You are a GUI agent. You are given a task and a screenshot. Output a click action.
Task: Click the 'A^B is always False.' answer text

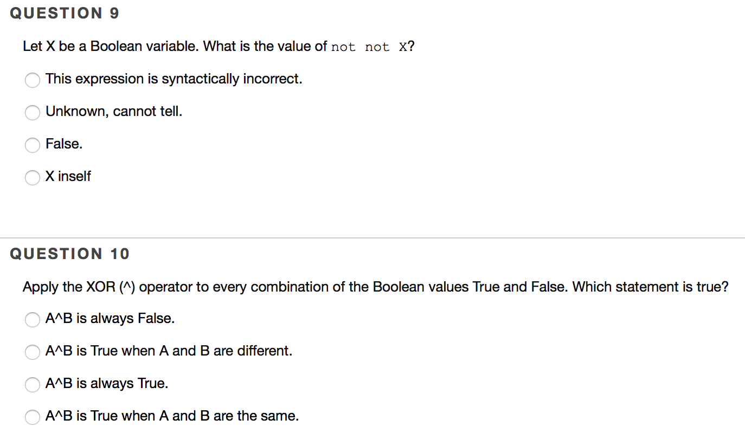coord(110,319)
